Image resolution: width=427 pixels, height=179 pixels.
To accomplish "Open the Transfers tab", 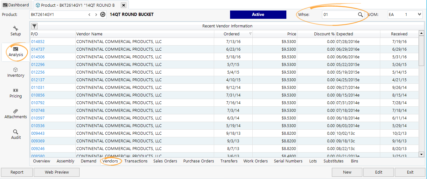I will point(229,161).
